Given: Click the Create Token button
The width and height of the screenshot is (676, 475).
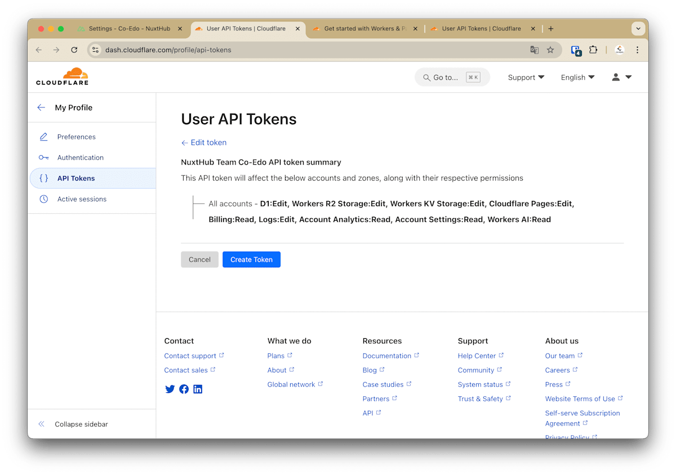Looking at the screenshot, I should [x=251, y=259].
